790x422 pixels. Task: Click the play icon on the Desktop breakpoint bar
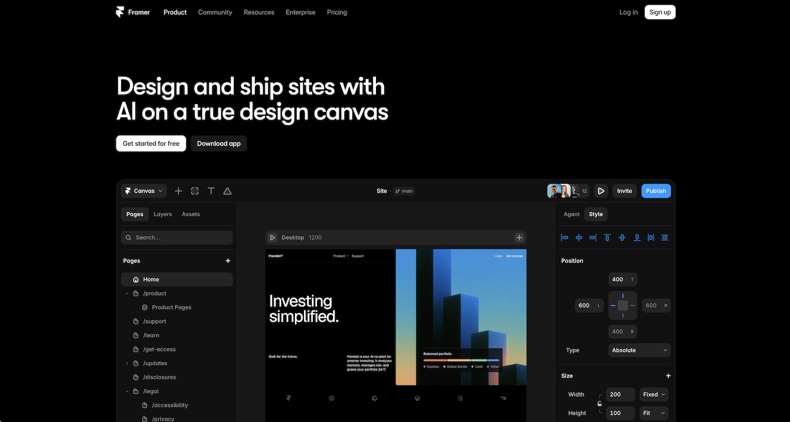tap(272, 237)
